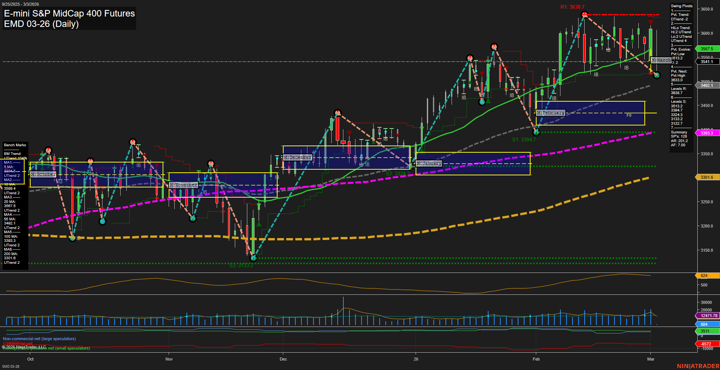Click the teal swing pivot dot beside M:March
This screenshot has width=720, height=370.
(656, 75)
